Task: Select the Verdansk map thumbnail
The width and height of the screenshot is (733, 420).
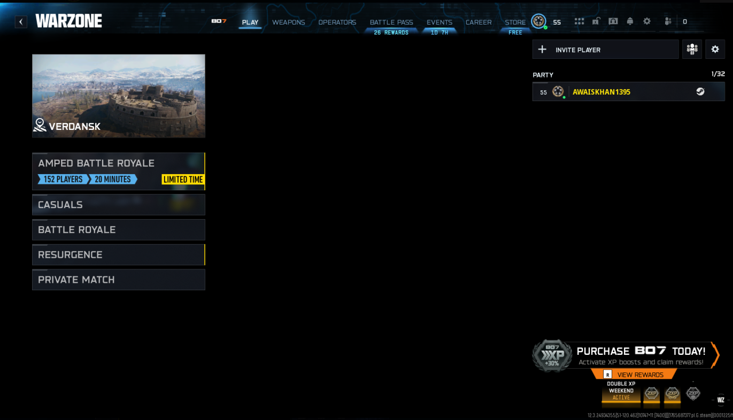Action: (x=119, y=96)
